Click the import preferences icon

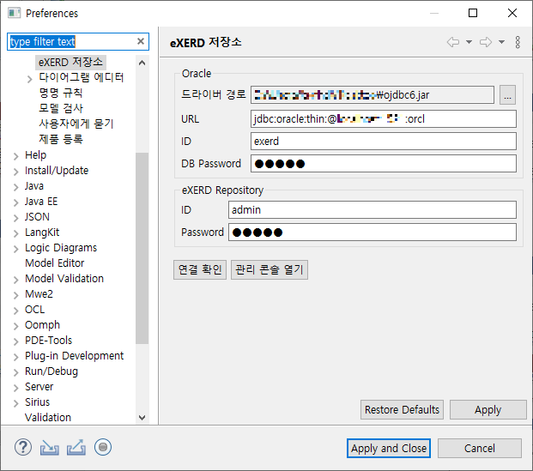tap(49, 447)
